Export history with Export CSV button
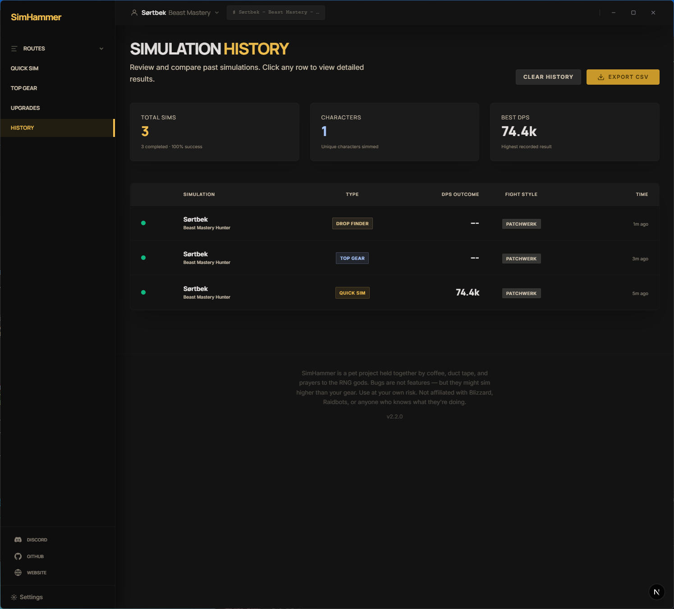This screenshot has height=609, width=674. click(x=623, y=77)
